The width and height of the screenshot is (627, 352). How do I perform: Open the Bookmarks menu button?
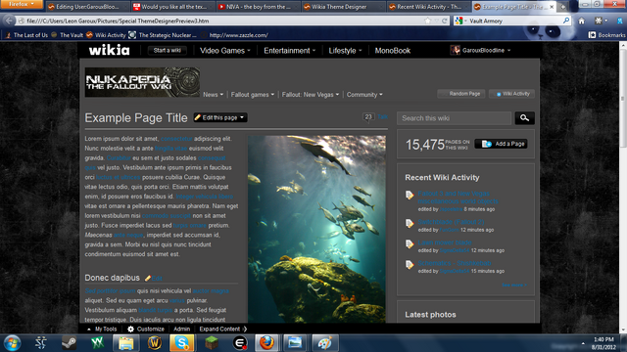[606, 35]
